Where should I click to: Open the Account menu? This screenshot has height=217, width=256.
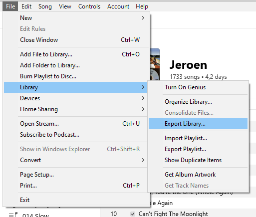pyautogui.click(x=118, y=6)
